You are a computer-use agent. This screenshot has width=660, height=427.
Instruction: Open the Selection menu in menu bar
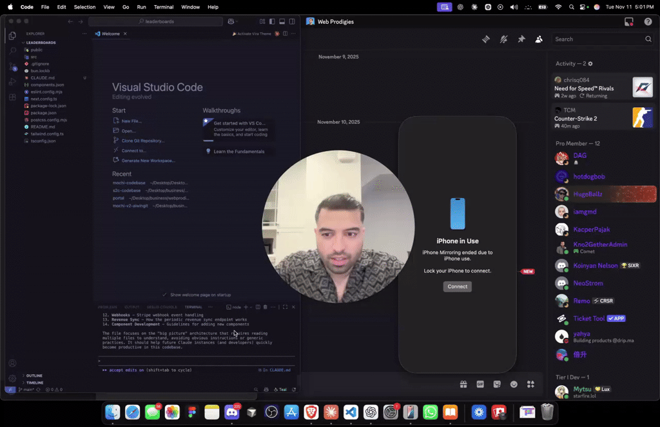(x=84, y=6)
